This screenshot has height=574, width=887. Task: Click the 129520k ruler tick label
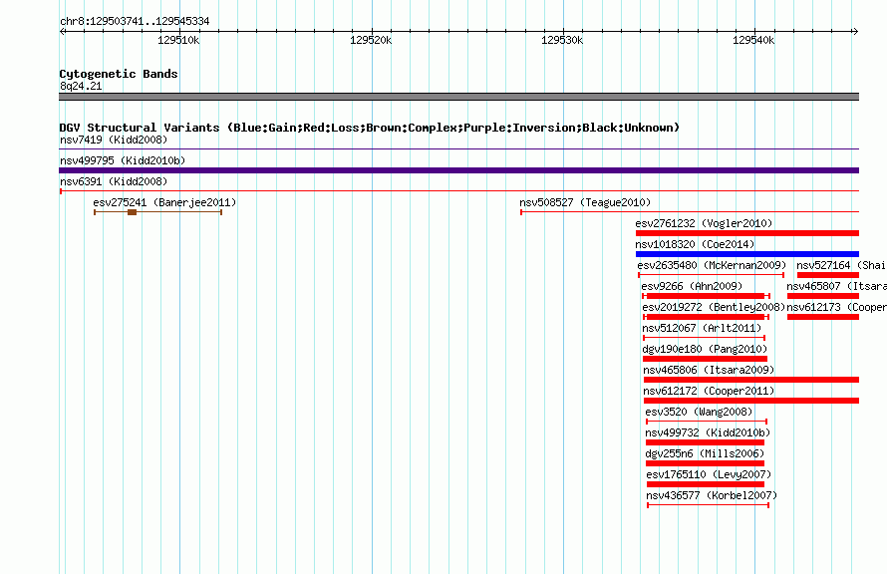tap(371, 40)
